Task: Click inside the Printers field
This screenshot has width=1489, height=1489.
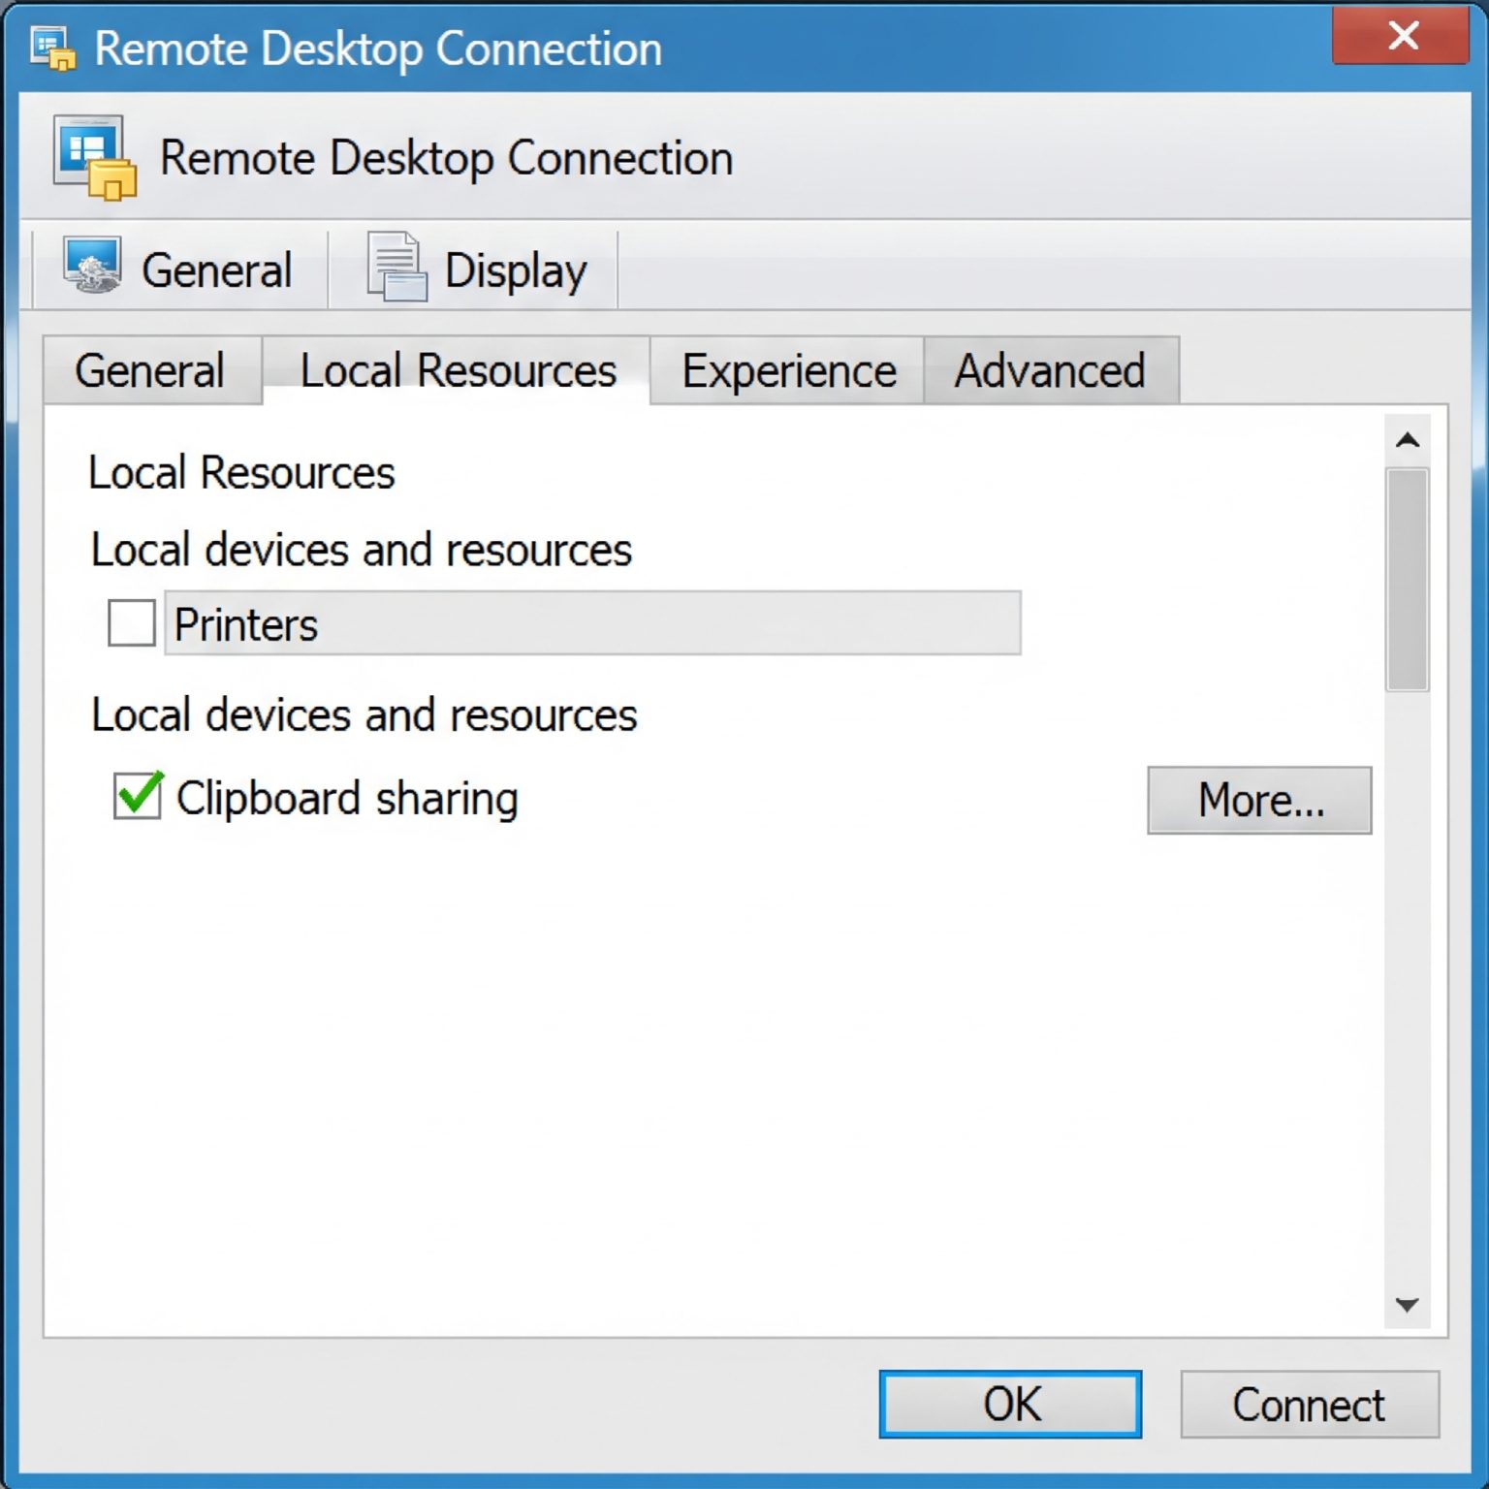Action: click(x=593, y=623)
